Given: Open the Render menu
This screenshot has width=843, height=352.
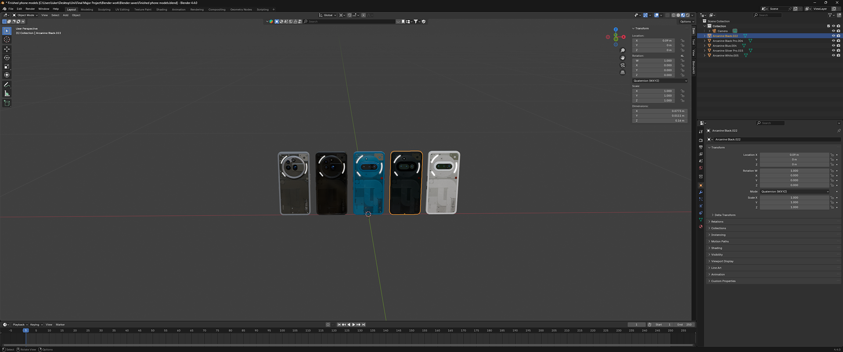Looking at the screenshot, I should click(30, 9).
